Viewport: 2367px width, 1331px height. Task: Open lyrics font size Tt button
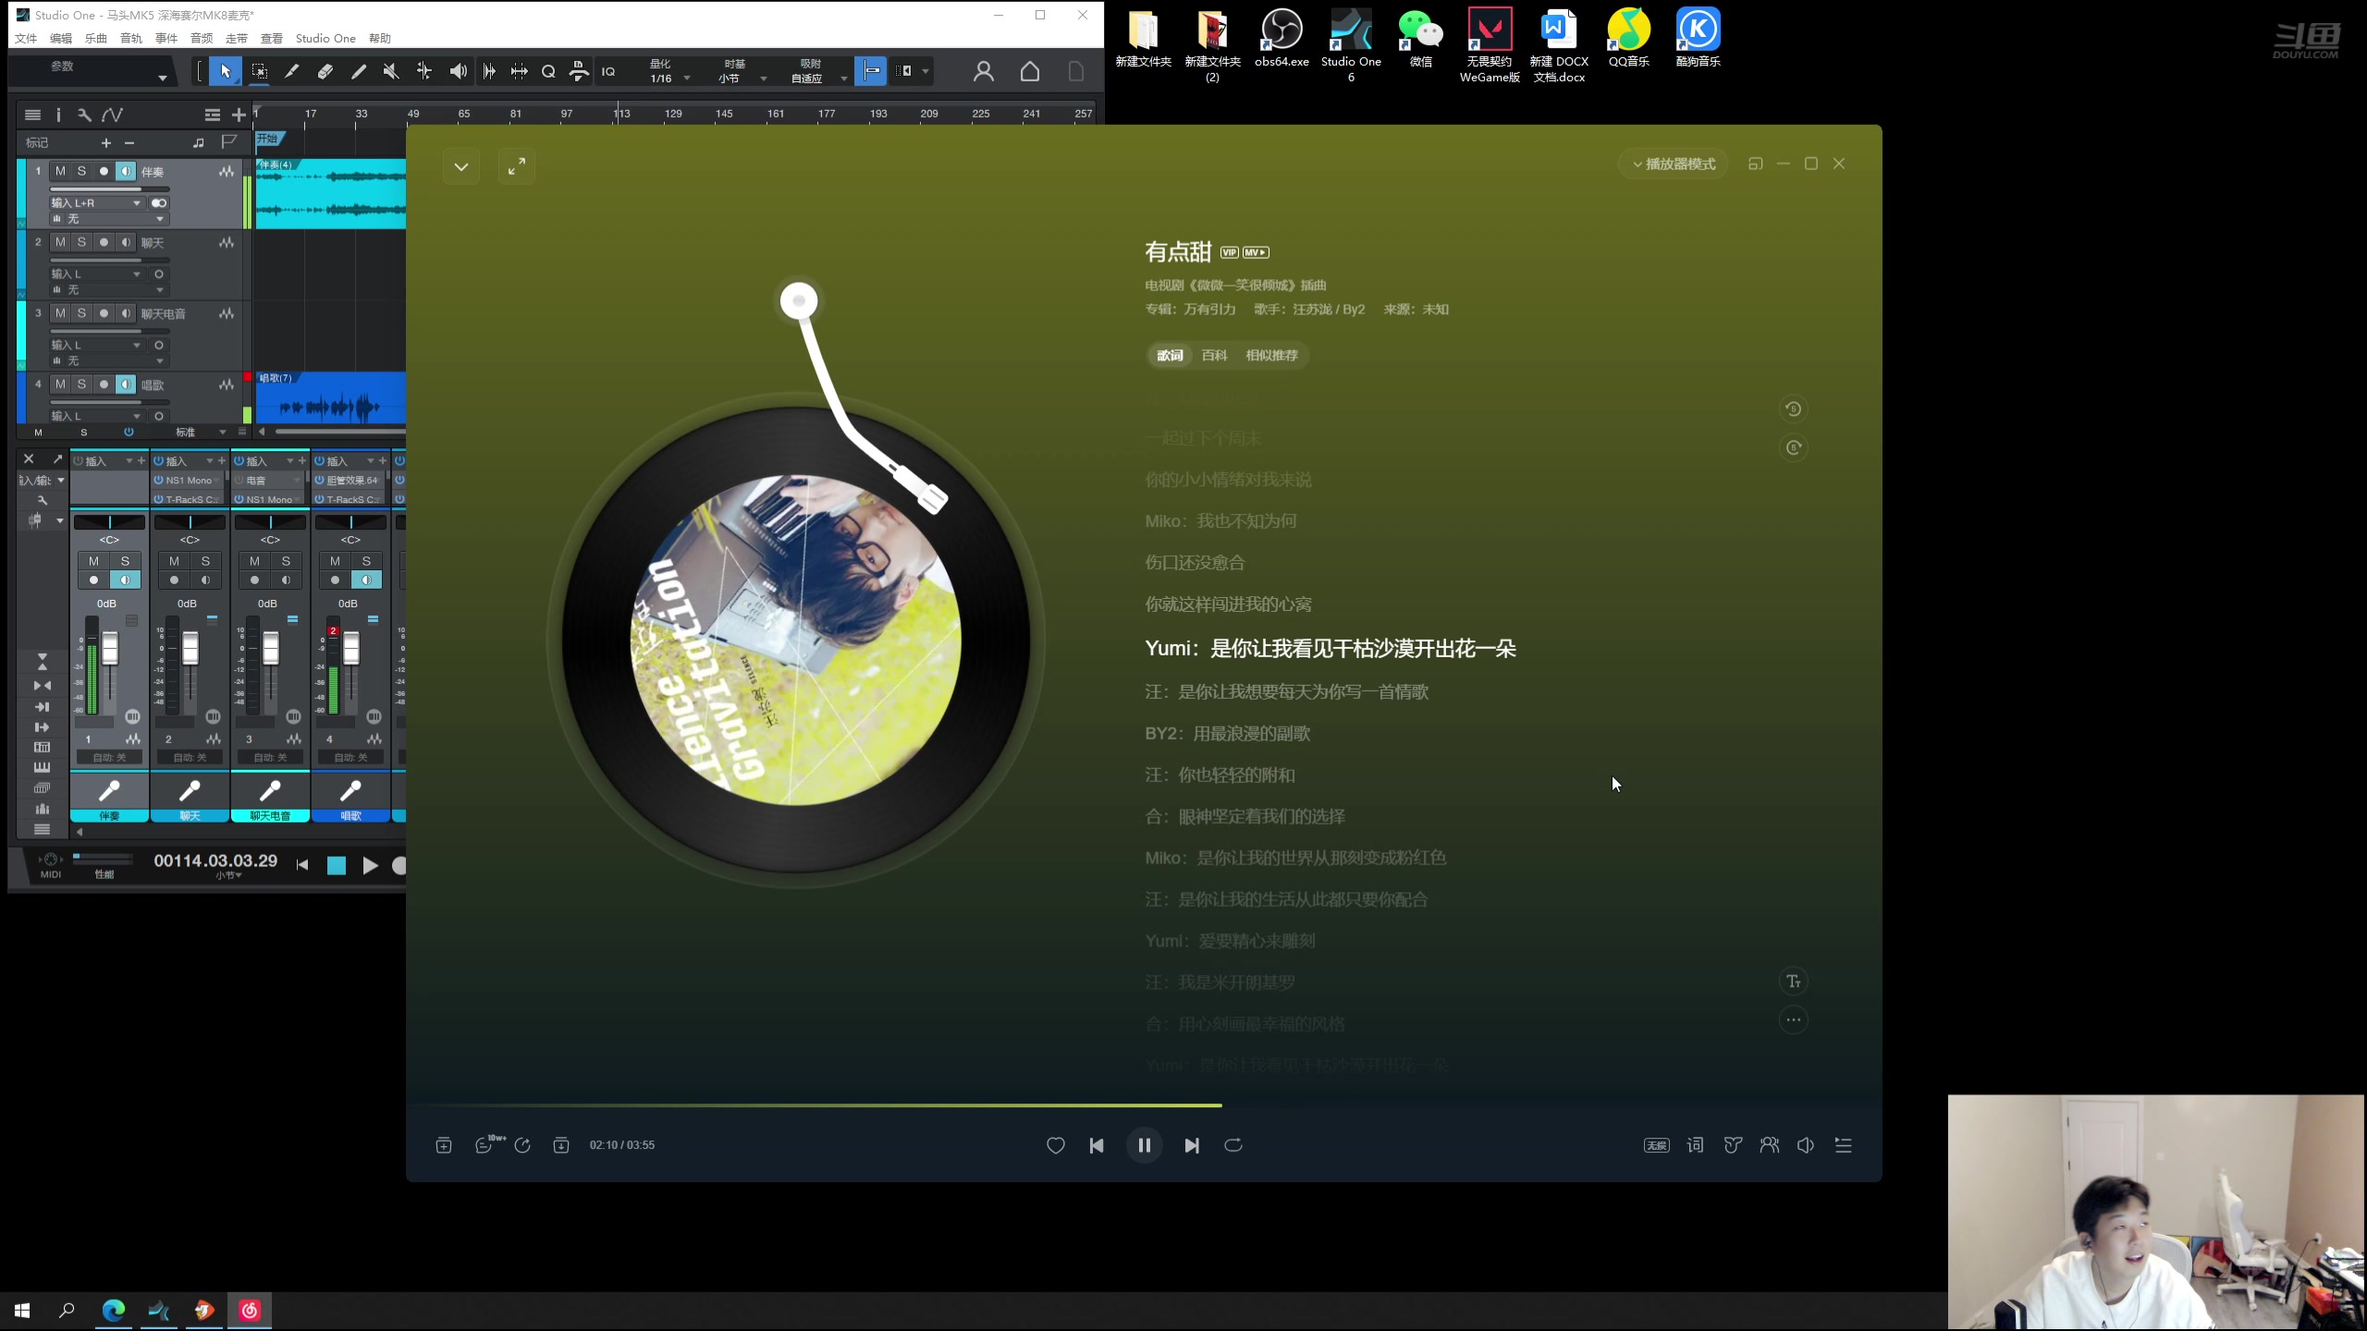click(x=1793, y=982)
